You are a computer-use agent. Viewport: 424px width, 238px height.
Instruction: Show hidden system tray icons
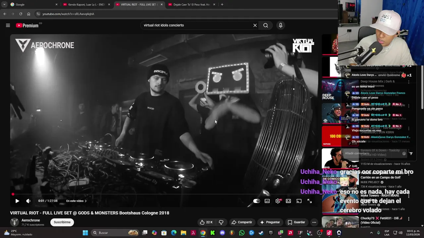(371, 233)
